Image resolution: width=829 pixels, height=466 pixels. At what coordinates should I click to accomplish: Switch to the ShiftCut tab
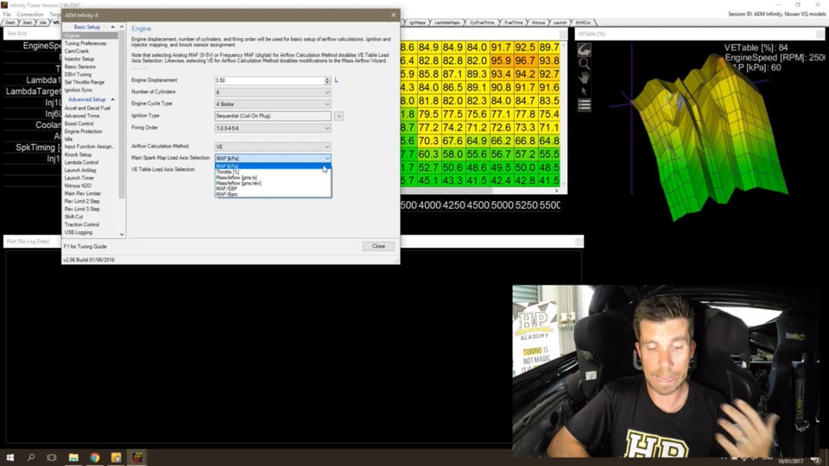click(583, 22)
